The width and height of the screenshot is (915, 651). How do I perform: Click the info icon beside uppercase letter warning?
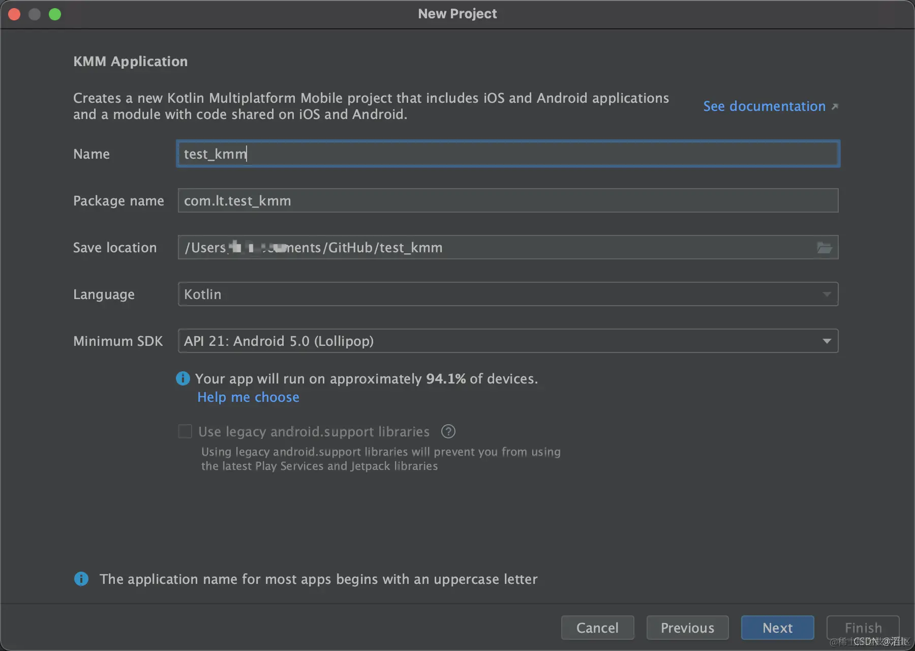click(81, 579)
